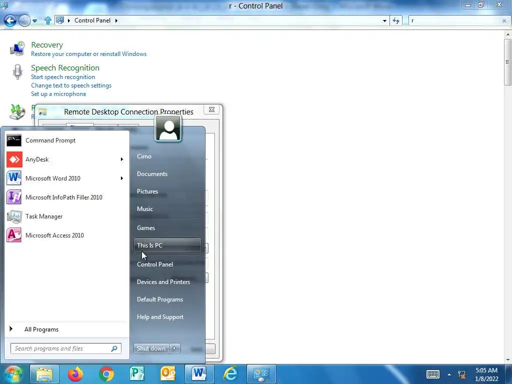
Task: Click the Recovery icon in Control Panel
Action: (x=17, y=49)
